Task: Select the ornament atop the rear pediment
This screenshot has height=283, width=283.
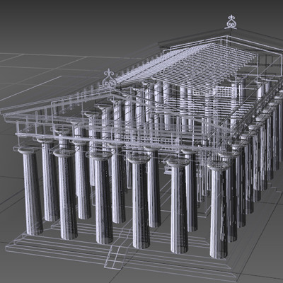Action: [x=231, y=23]
